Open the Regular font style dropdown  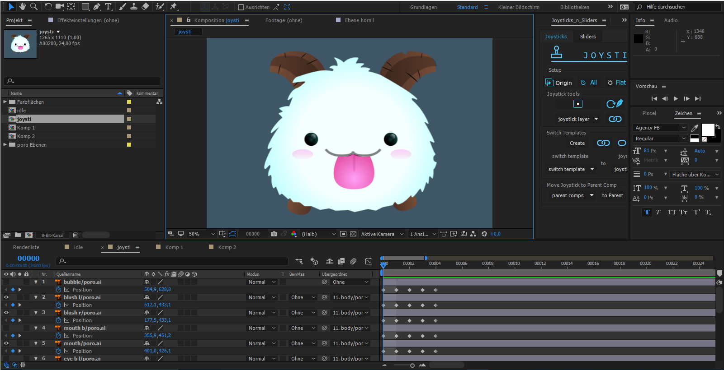point(660,139)
